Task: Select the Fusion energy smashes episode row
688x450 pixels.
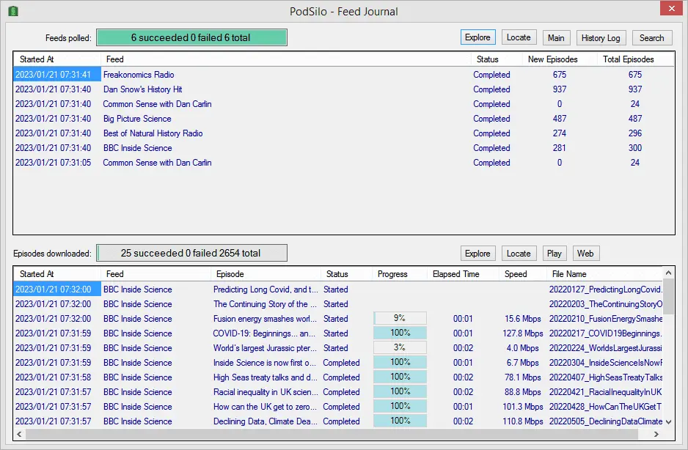Action: [338, 319]
